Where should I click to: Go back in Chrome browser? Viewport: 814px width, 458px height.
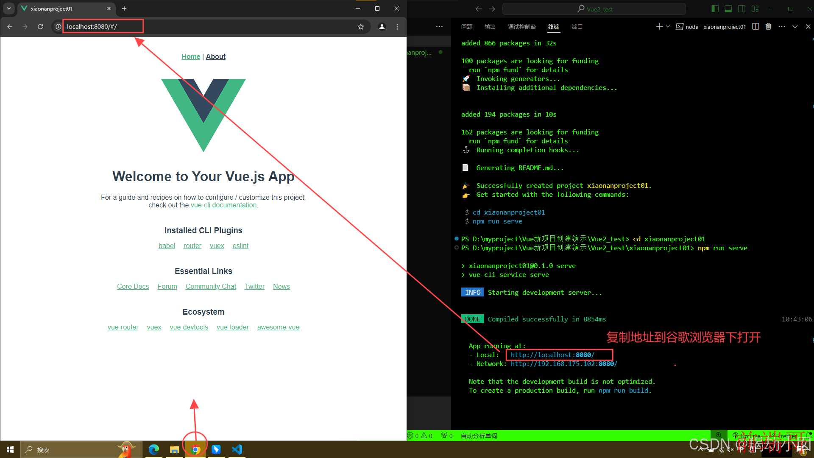click(10, 27)
